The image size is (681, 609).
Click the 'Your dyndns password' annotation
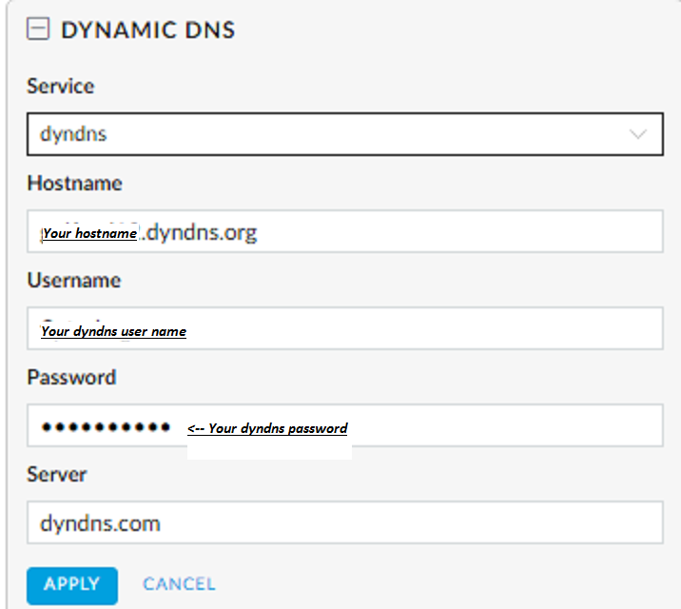[267, 429]
